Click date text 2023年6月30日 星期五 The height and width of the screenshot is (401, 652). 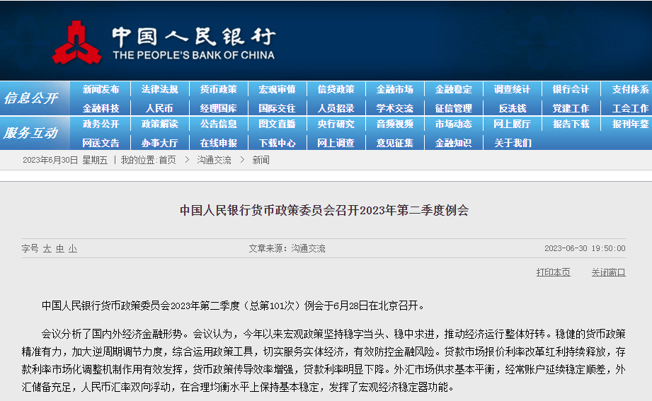pos(65,160)
